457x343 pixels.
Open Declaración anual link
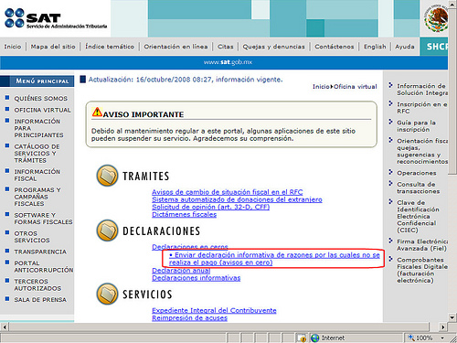pos(181,271)
